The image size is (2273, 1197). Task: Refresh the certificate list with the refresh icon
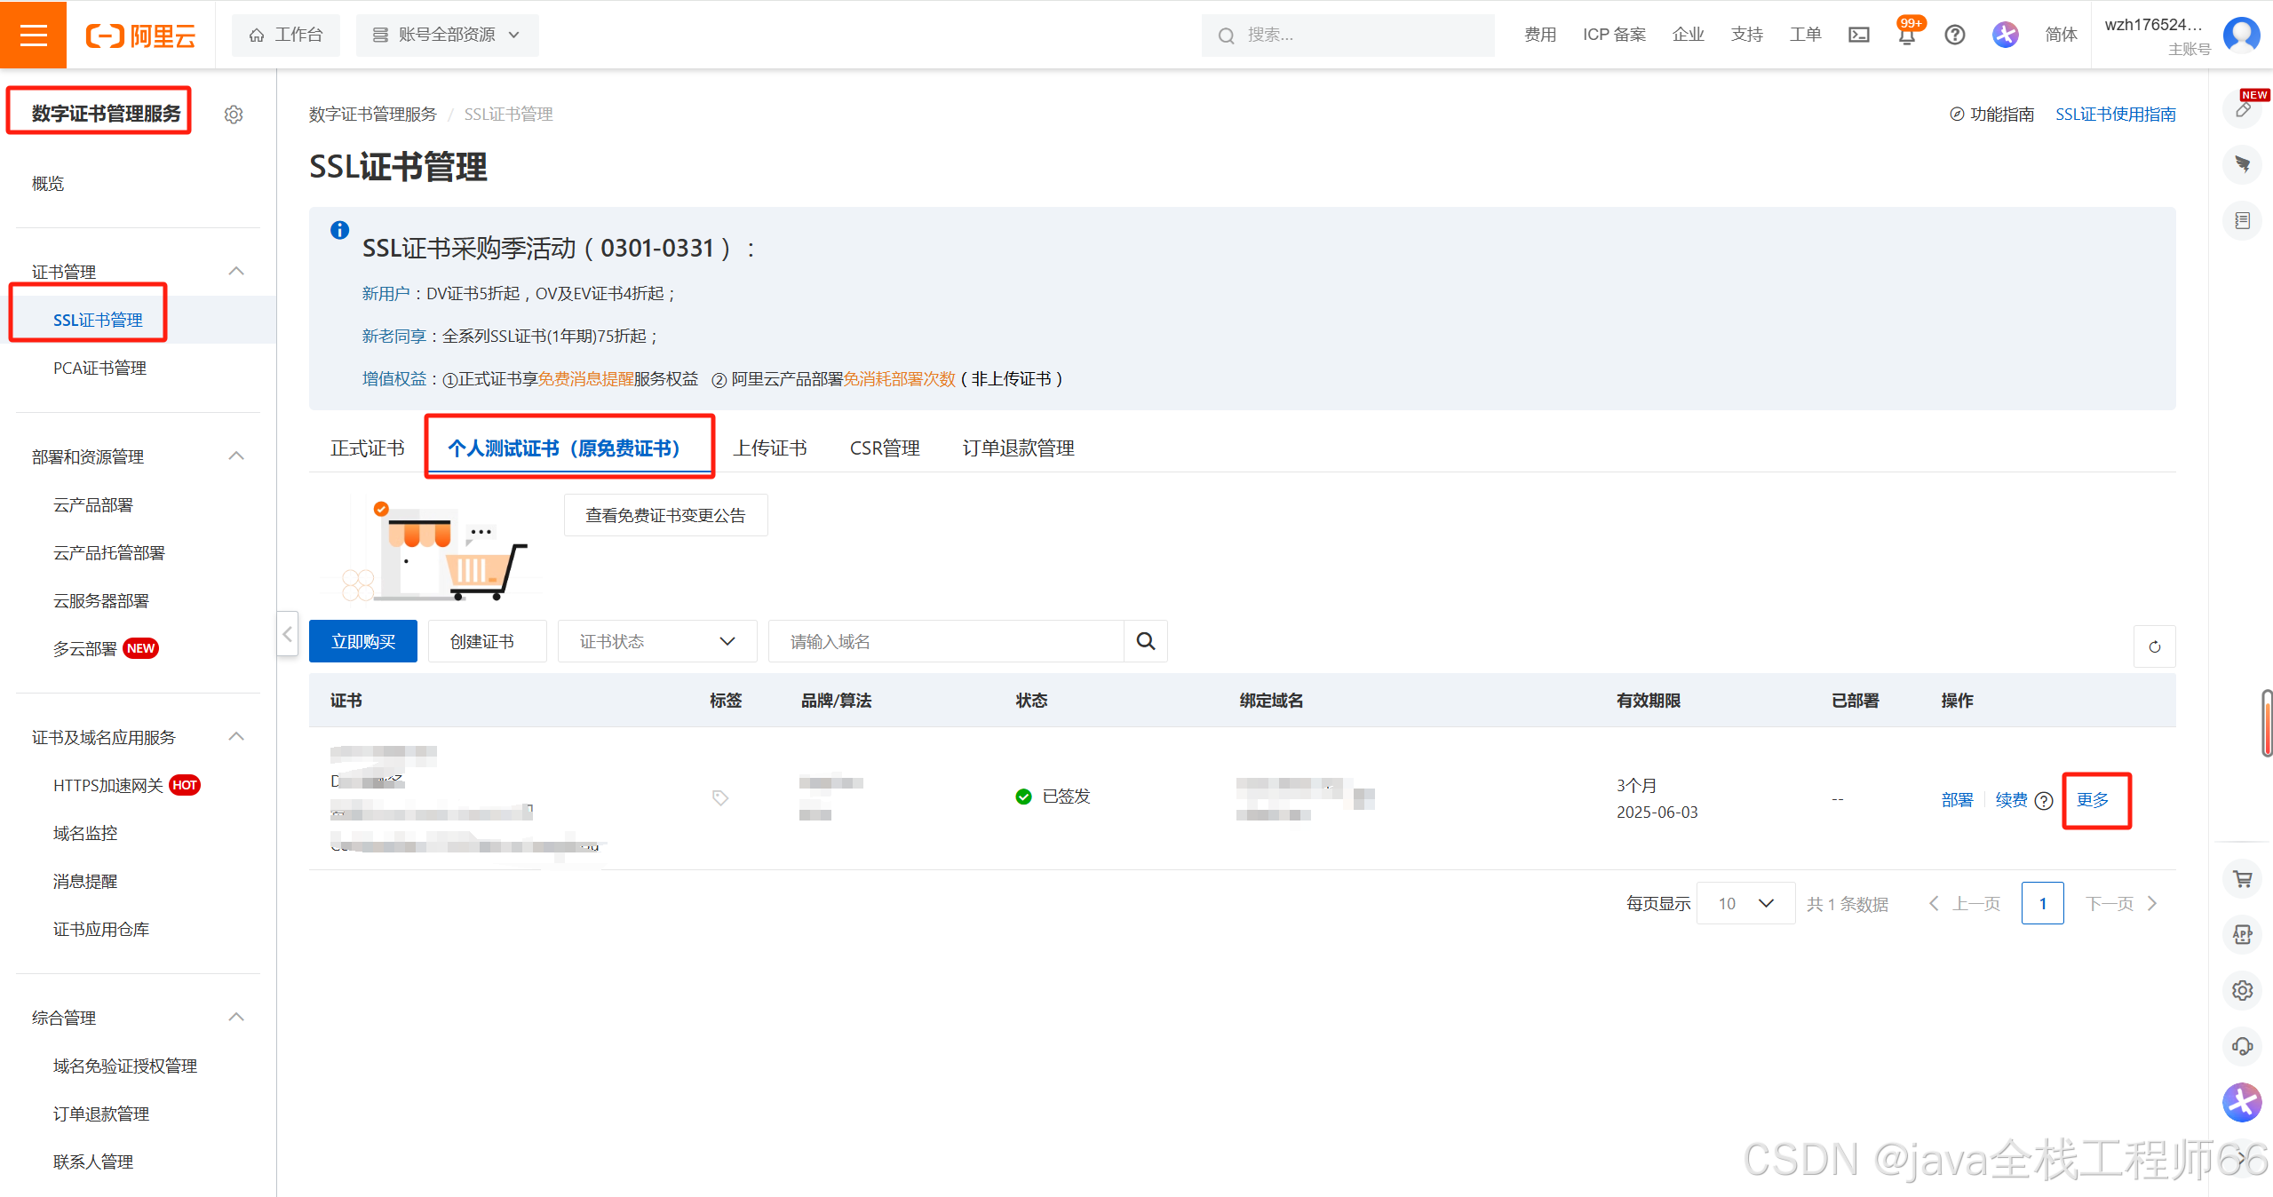click(x=2154, y=646)
